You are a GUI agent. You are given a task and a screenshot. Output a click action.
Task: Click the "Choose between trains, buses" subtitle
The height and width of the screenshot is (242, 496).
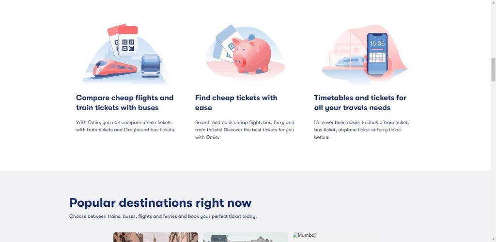click(163, 216)
